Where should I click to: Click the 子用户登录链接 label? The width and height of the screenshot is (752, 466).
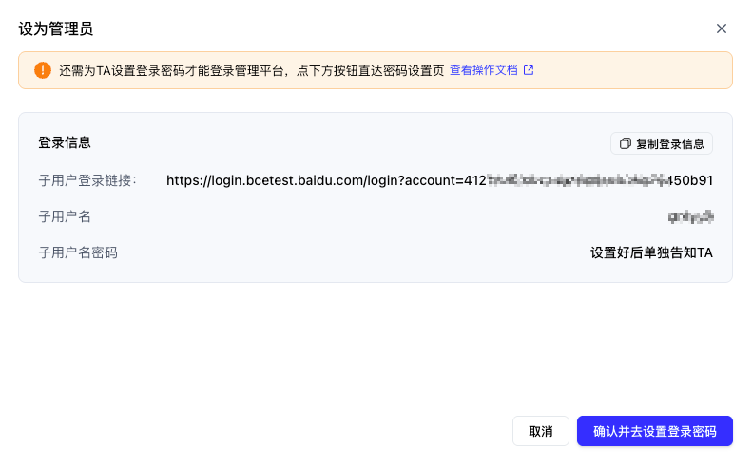point(87,180)
